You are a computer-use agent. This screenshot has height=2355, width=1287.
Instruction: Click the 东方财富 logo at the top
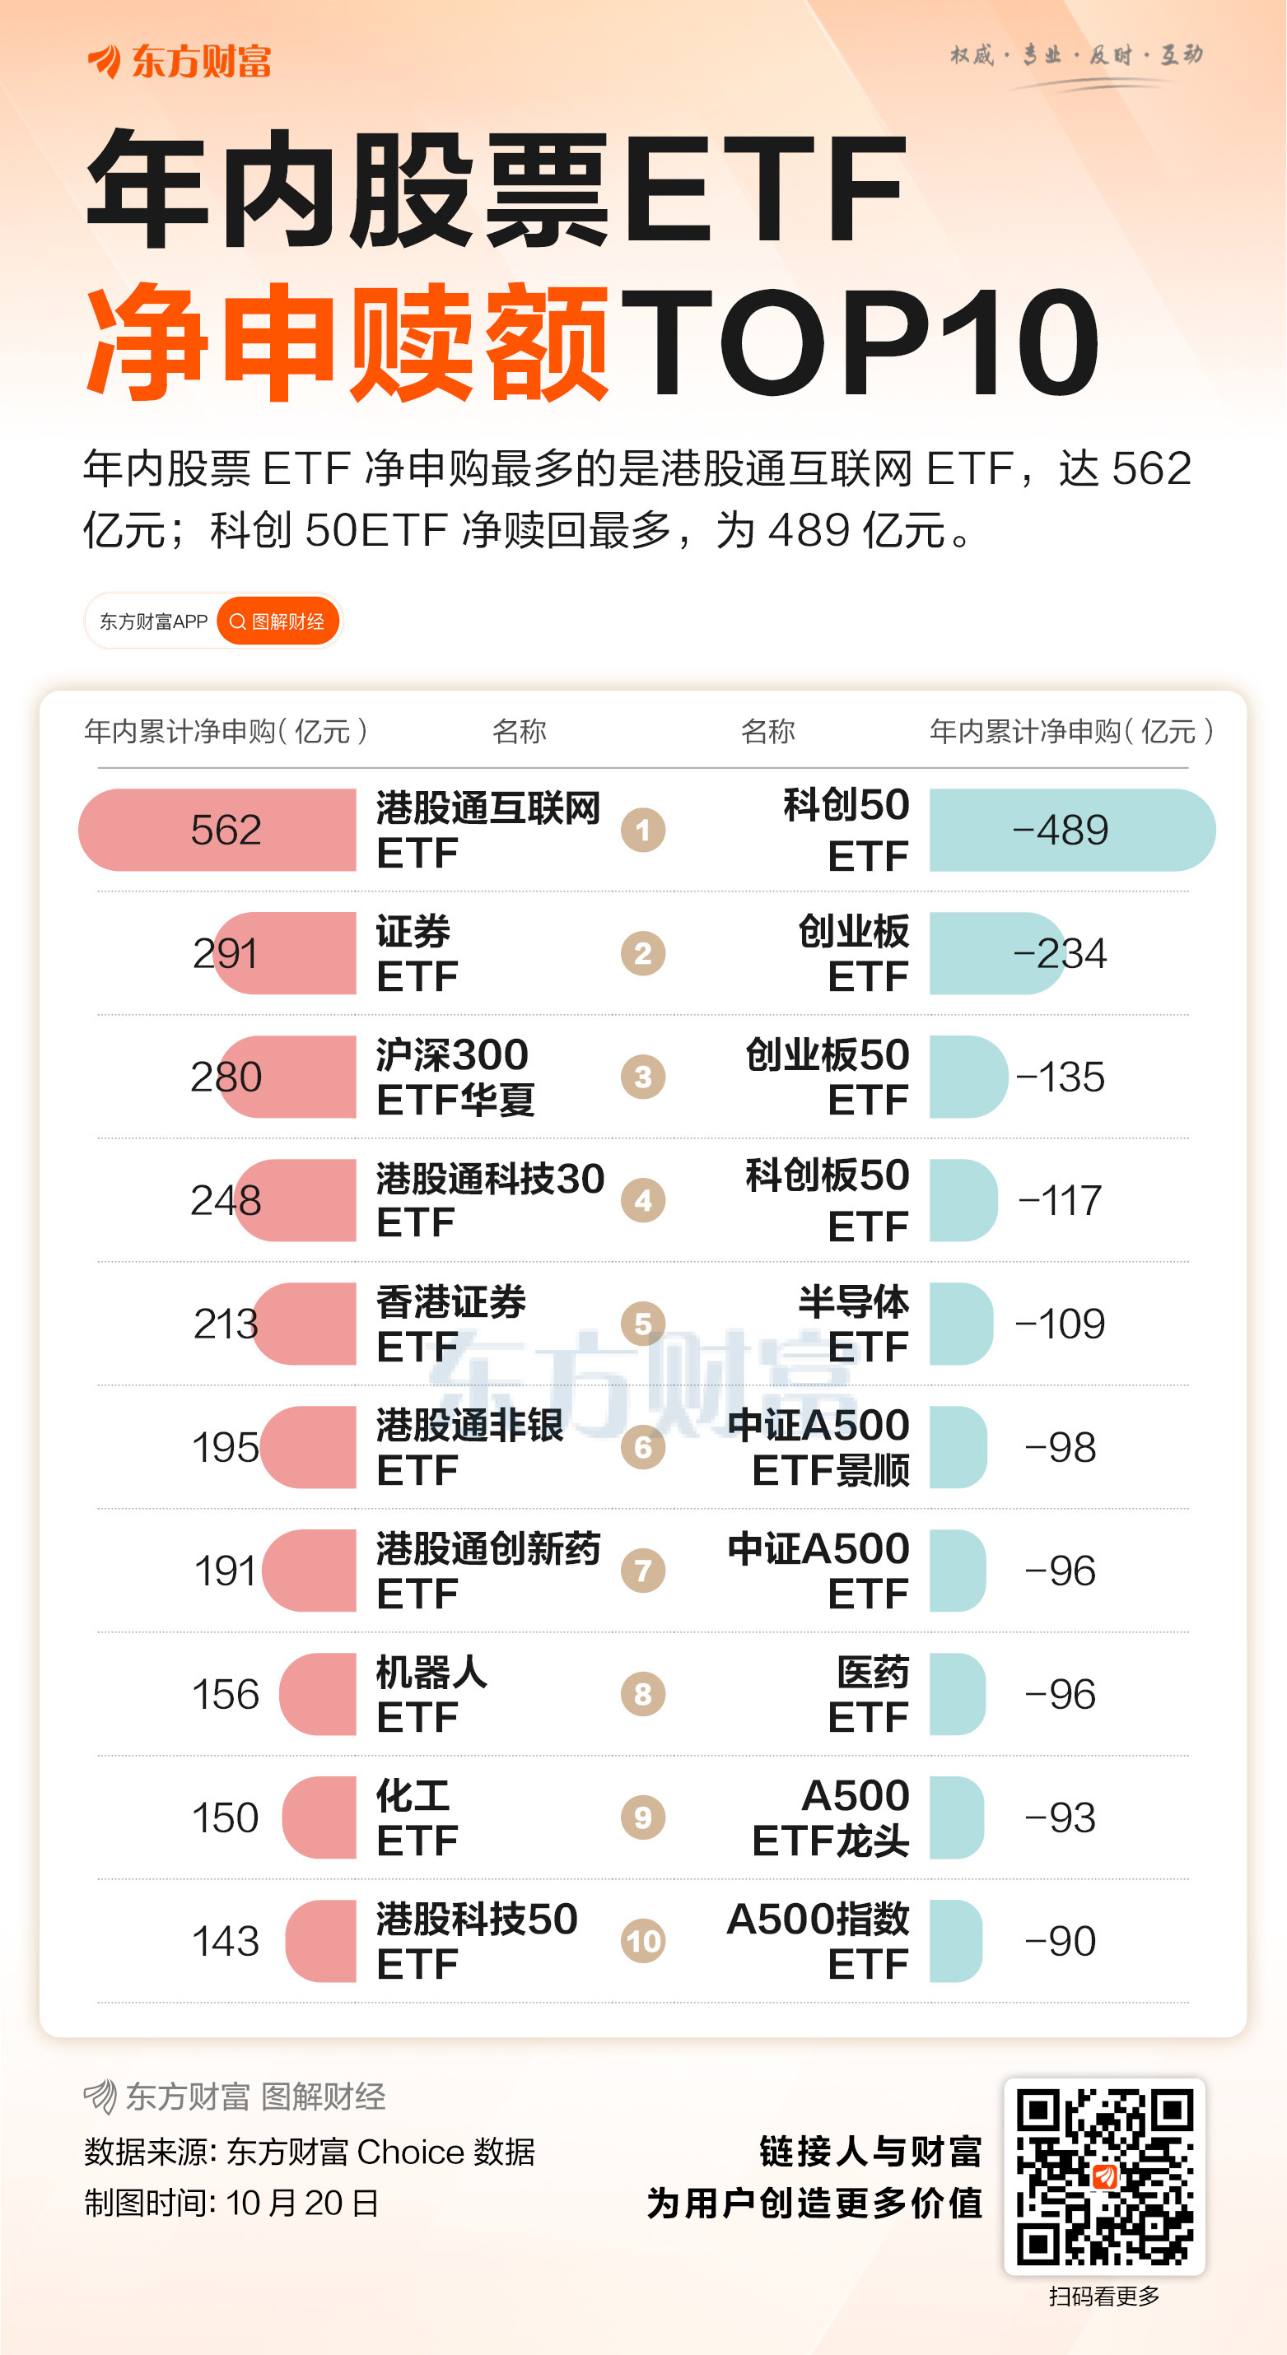tap(180, 61)
